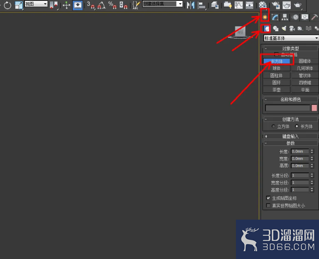
Task: Click the 四棱锥 pyramid button
Action: (x=305, y=82)
